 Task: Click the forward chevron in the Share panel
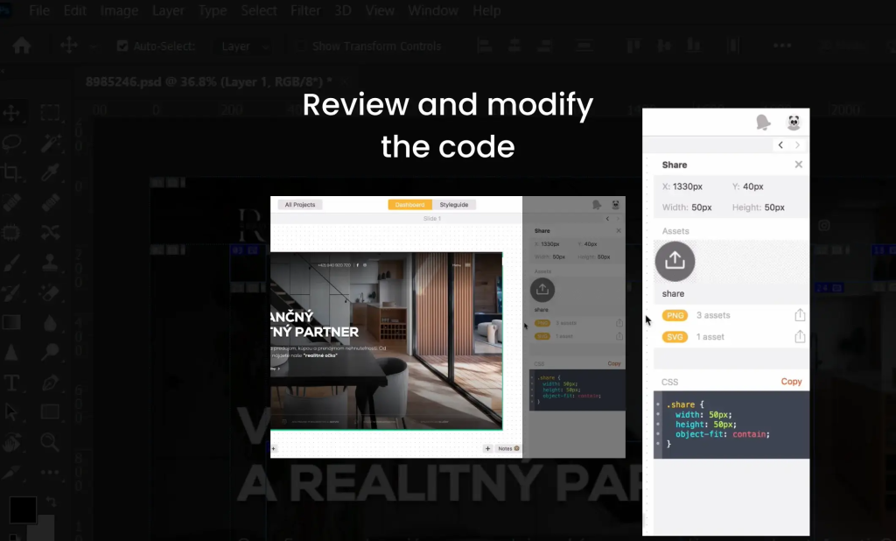tap(795, 144)
